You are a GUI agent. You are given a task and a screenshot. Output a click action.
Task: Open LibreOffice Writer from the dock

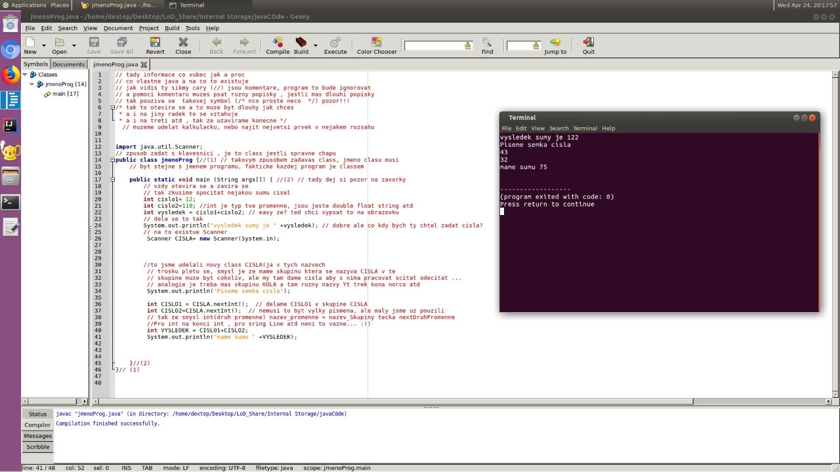(10, 100)
